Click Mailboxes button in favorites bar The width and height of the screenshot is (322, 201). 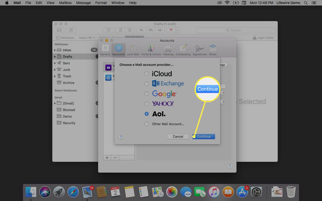tap(65, 38)
